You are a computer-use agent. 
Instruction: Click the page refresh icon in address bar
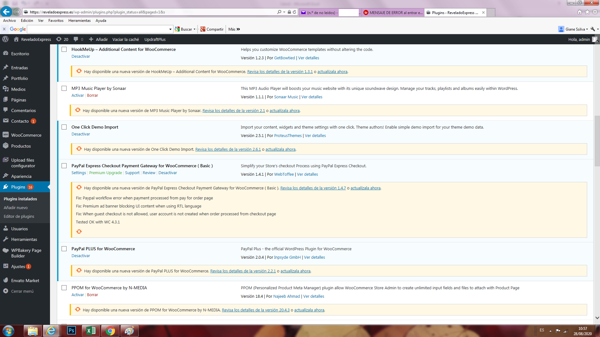tap(294, 12)
